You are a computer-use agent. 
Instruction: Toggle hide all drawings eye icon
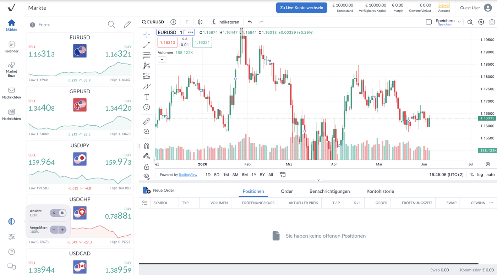click(147, 176)
